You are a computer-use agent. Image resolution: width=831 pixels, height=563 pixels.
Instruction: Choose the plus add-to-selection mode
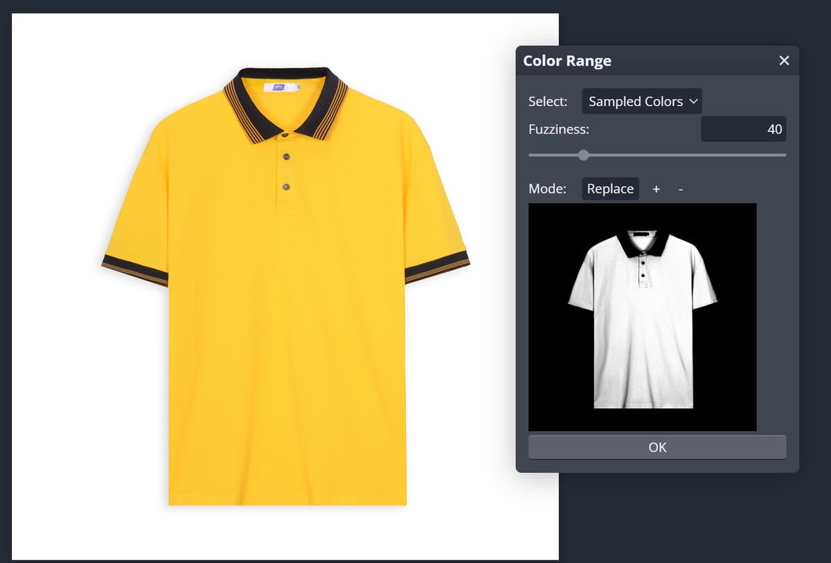656,189
